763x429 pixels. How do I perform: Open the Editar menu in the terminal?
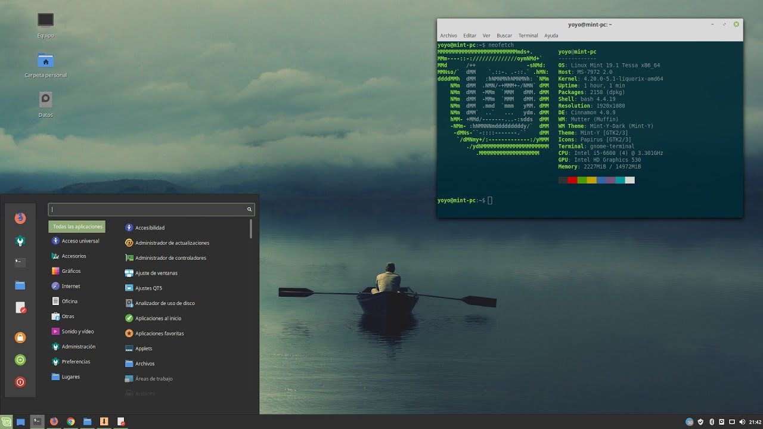pyautogui.click(x=470, y=36)
